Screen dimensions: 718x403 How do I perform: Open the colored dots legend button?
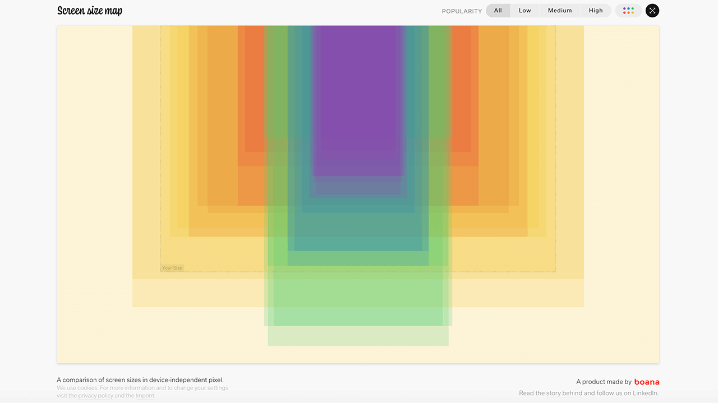coord(628,11)
